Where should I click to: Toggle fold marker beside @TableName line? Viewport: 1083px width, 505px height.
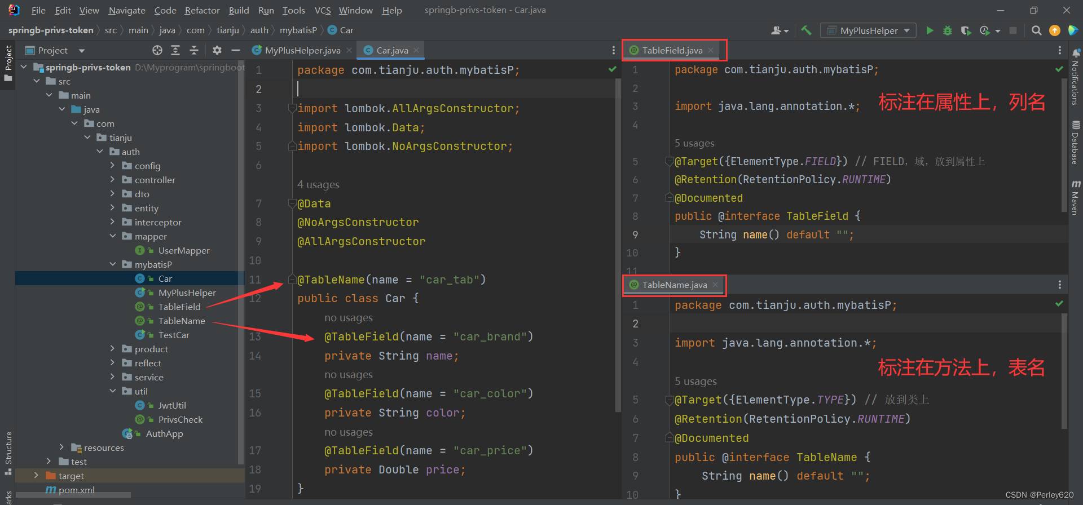pos(292,280)
